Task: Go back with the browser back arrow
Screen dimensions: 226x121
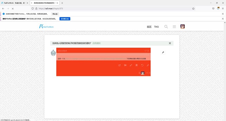Action: [x=3, y=9]
